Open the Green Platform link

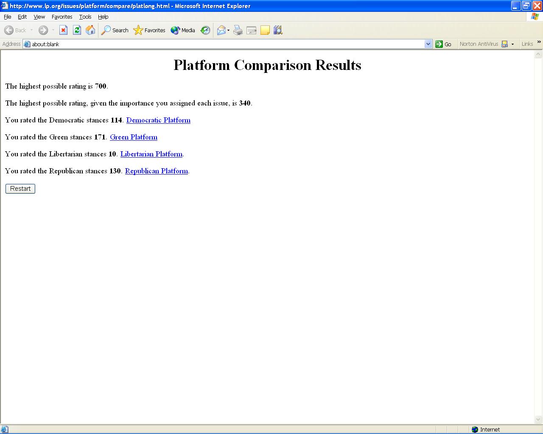pyautogui.click(x=134, y=137)
